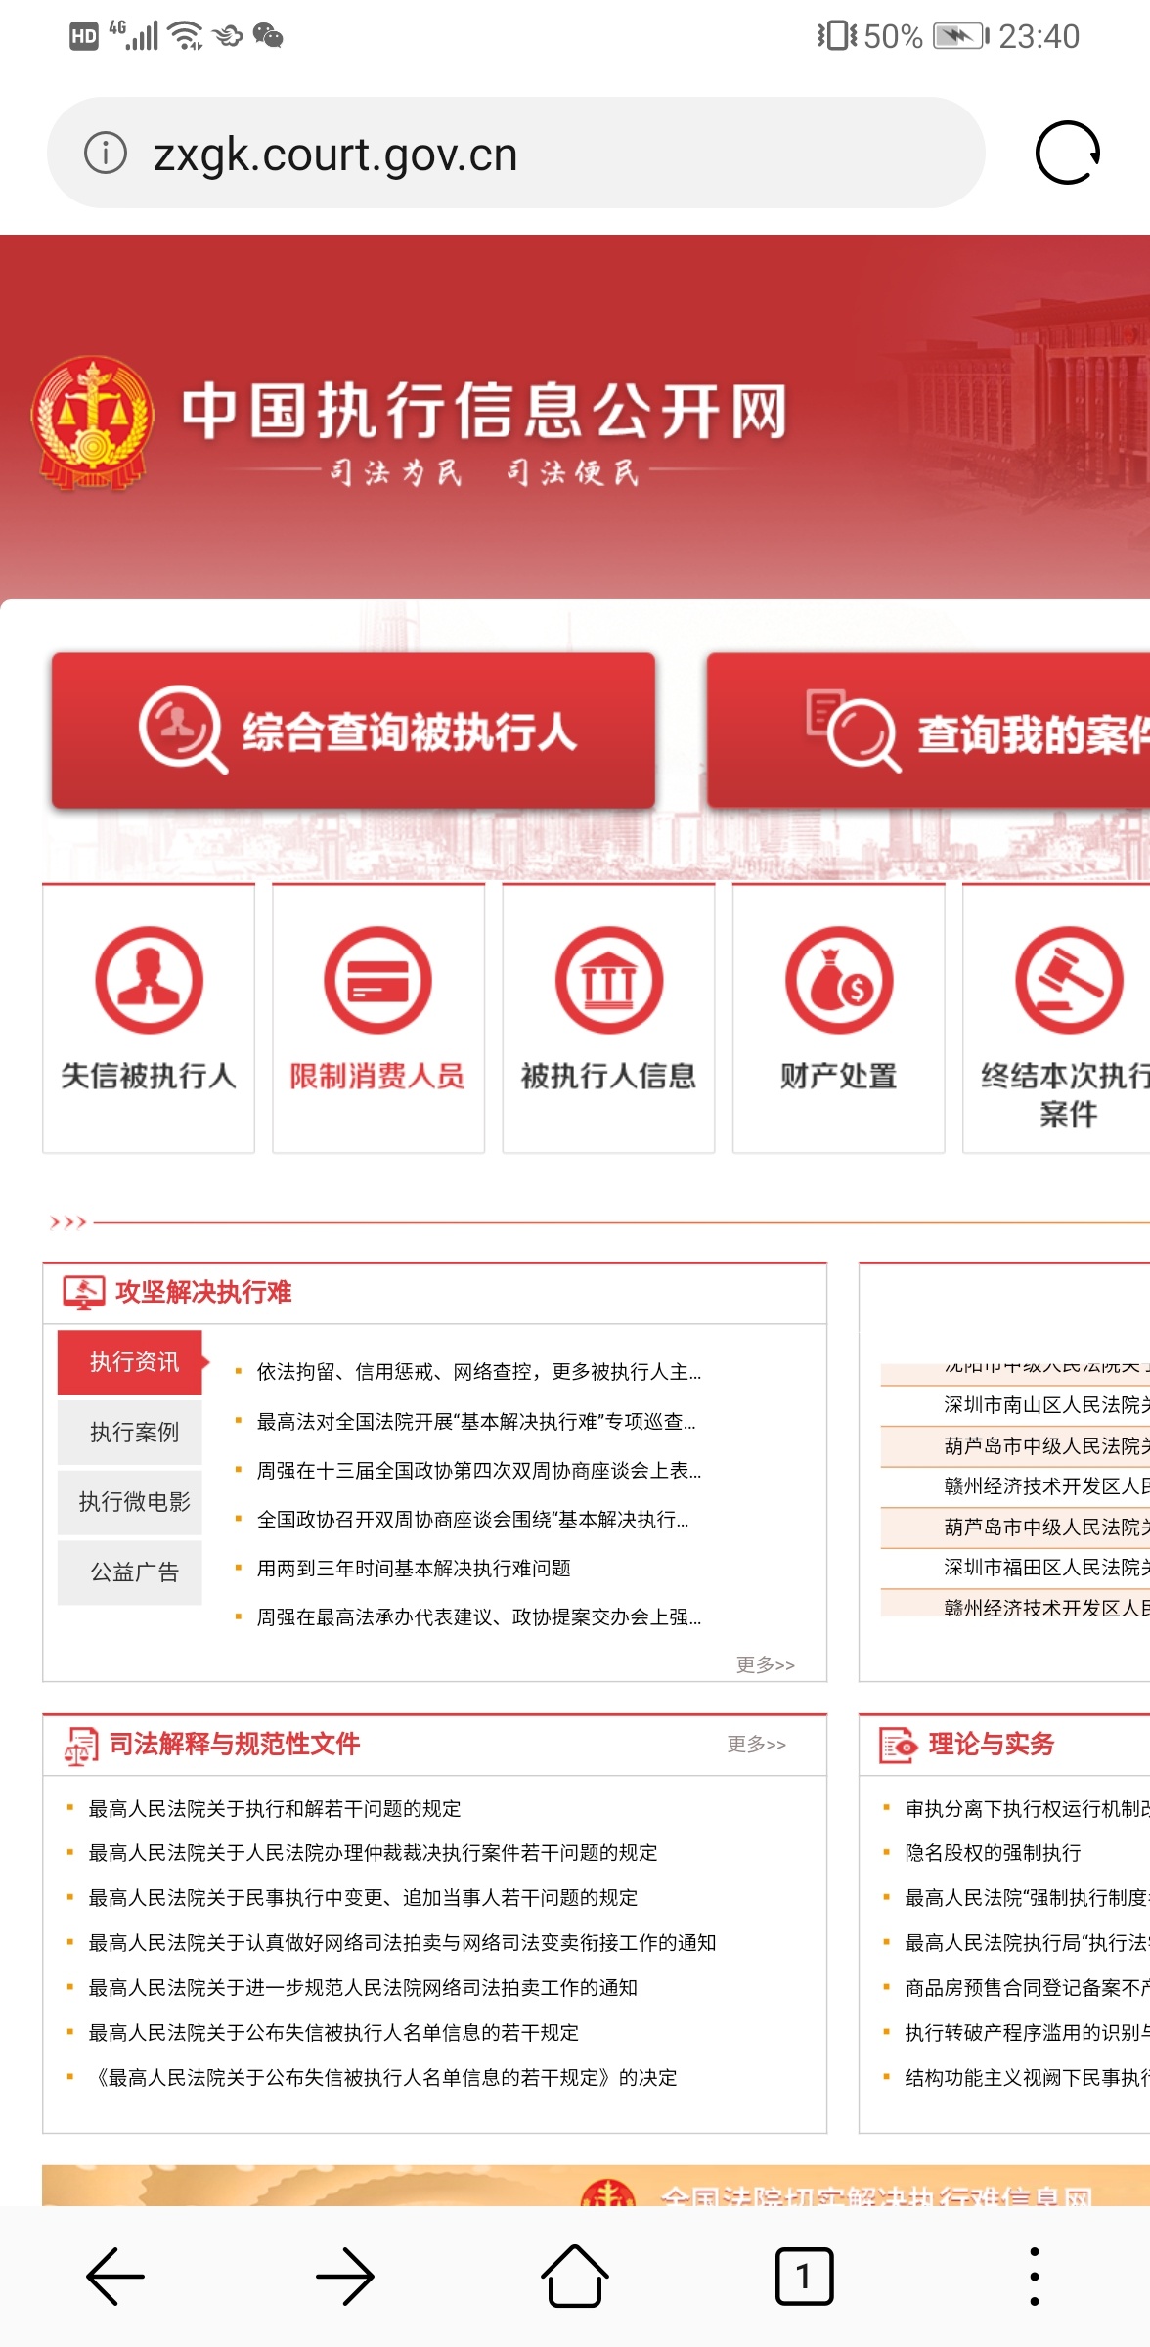
Task: Click 更多>> beside 司法解释与规范性文件
Action: tap(756, 1744)
